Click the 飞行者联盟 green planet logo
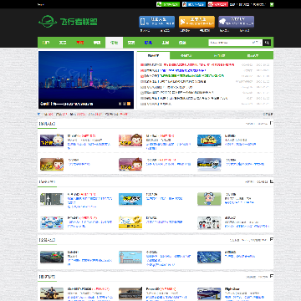Image resolution: width=301 pixels, height=301 pixels. [68, 22]
